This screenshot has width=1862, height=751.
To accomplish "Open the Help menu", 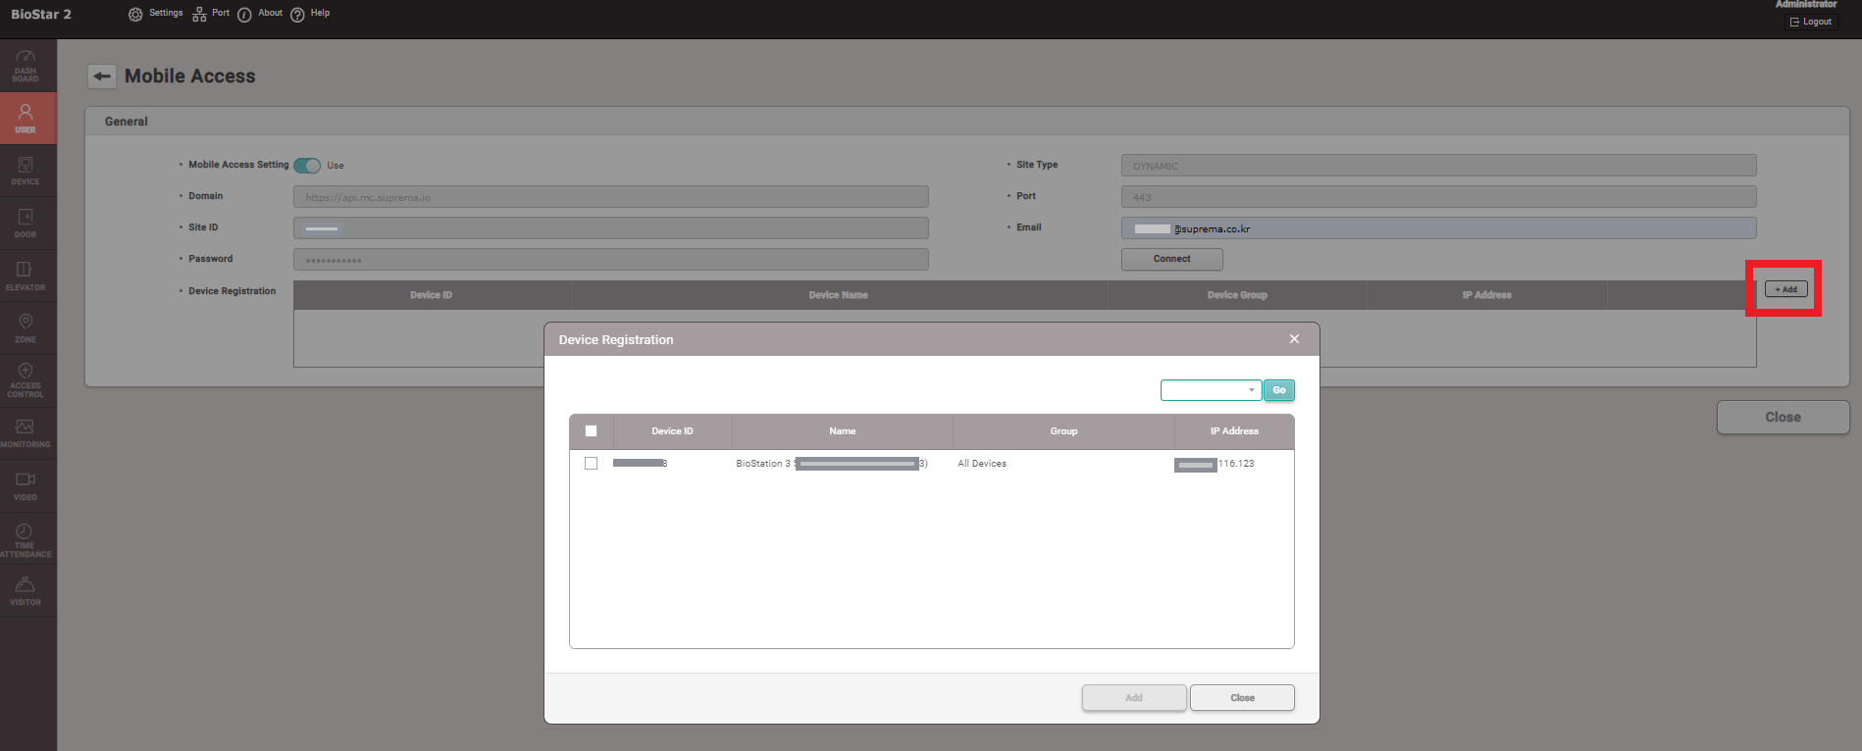I will [x=310, y=14].
